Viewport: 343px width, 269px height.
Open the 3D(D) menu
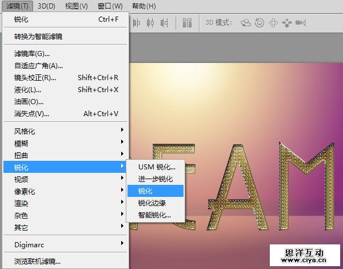coord(46,6)
